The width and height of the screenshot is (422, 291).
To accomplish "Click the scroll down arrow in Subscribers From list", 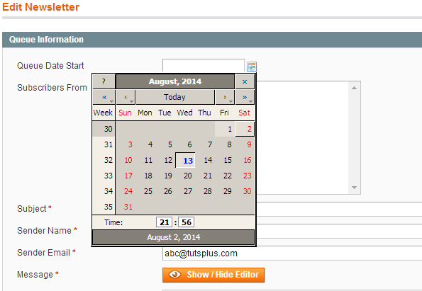I will tap(354, 188).
